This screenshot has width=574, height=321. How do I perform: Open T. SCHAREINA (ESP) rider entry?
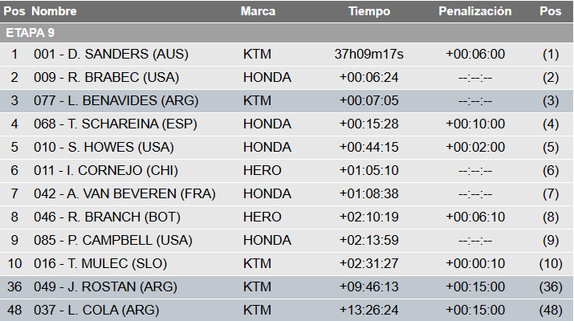(115, 124)
